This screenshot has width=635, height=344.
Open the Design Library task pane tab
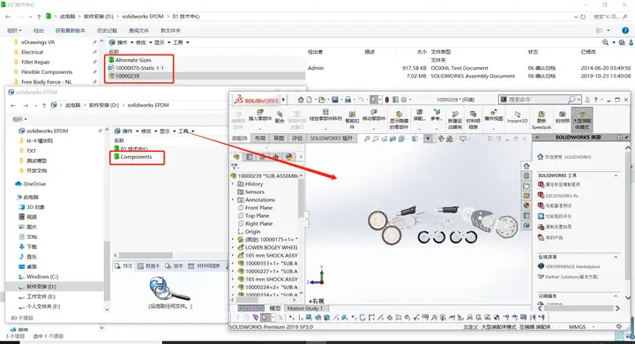(527, 176)
